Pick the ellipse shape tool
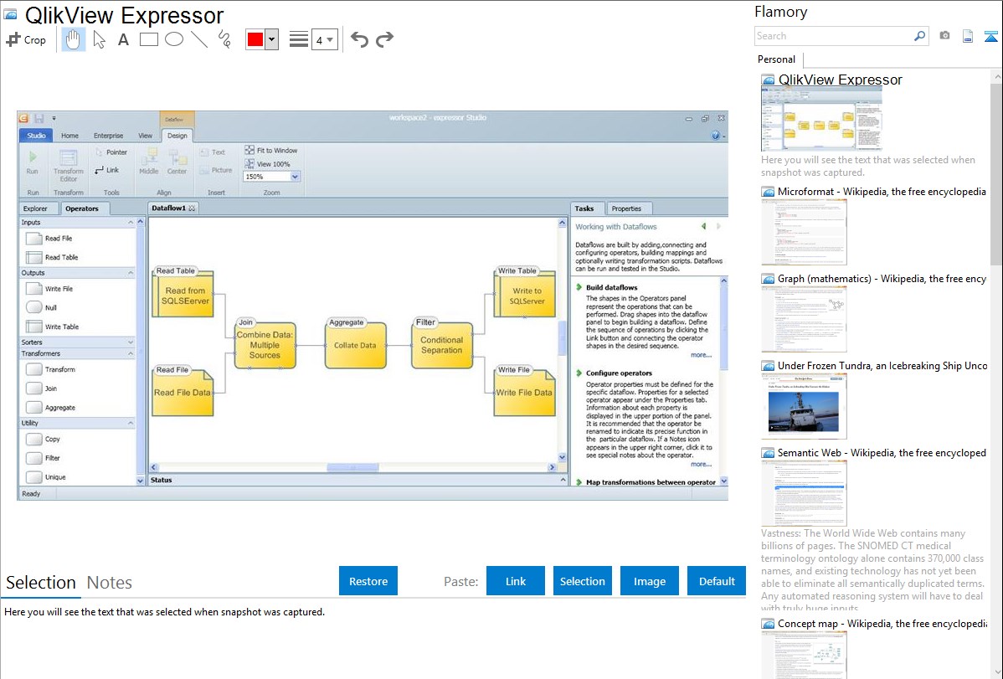Screen dimensions: 1003x679 (x=174, y=39)
